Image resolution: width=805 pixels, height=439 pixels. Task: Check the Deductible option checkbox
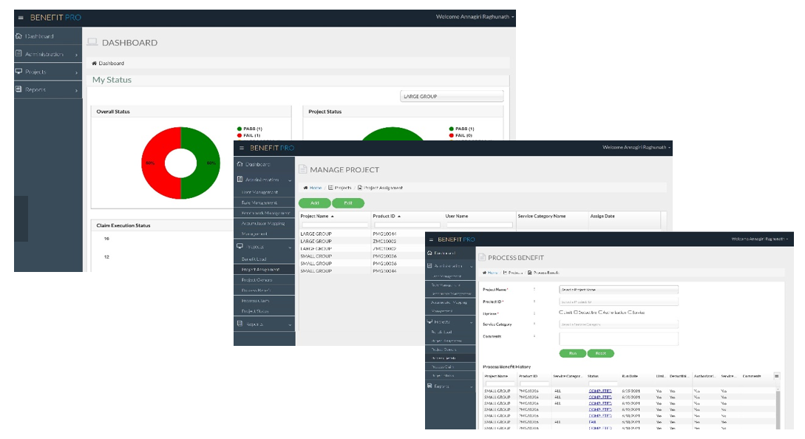point(576,313)
